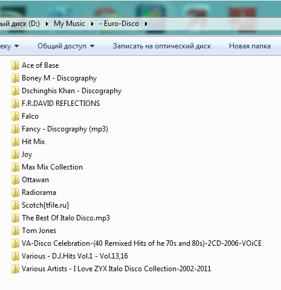The height and width of the screenshot is (290, 281).
Task: Select the Ottawan folder name
Action: pyautogui.click(x=35, y=180)
